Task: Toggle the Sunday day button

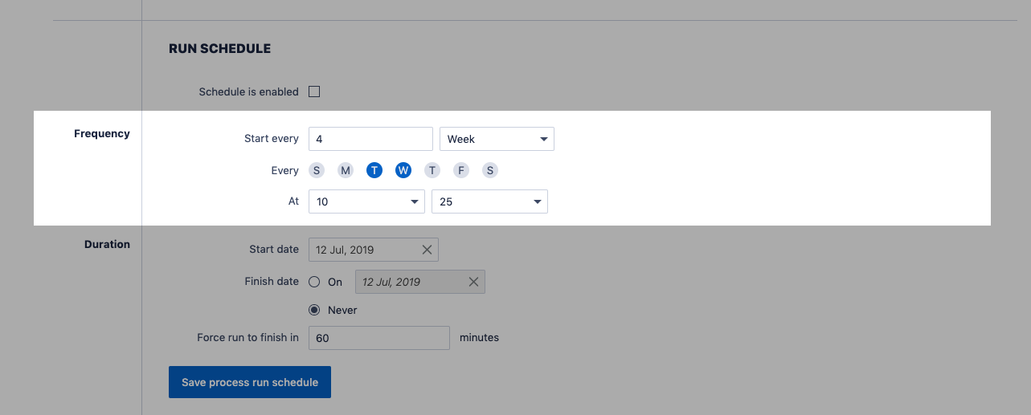Action: (x=317, y=170)
